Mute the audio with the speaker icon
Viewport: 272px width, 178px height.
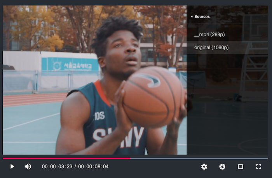pyautogui.click(x=28, y=166)
